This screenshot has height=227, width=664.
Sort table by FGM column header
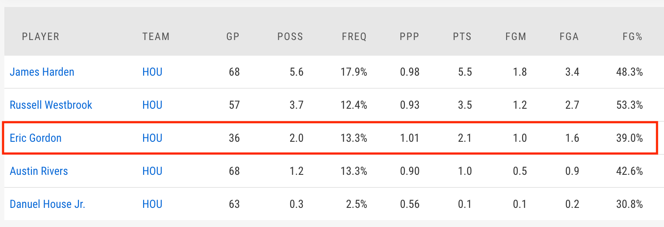516,37
